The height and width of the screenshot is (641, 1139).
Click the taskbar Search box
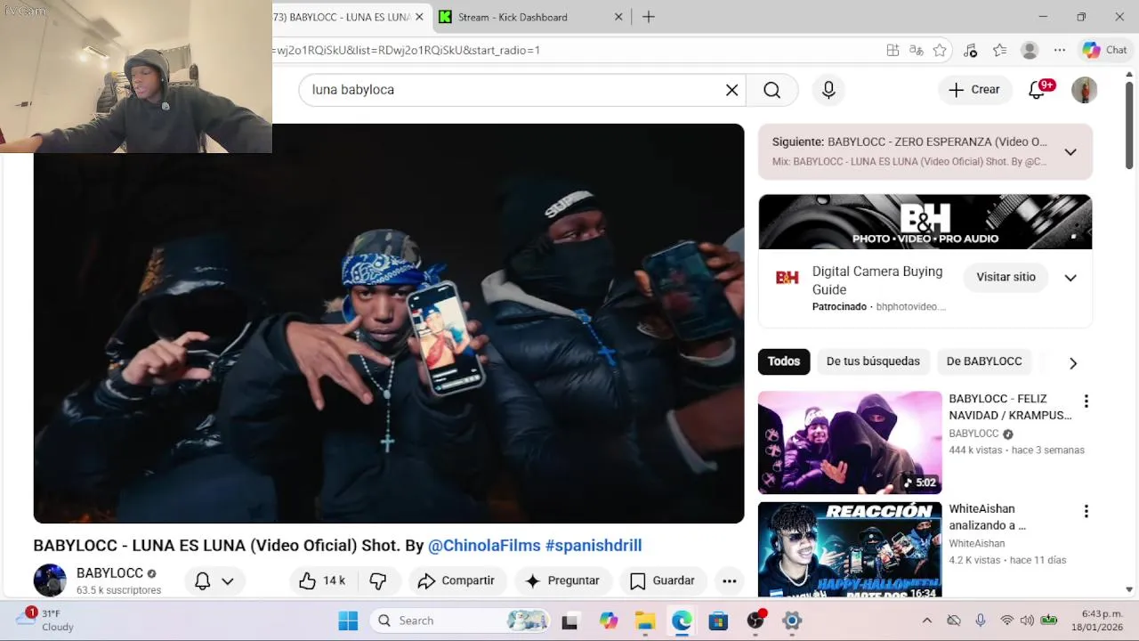pyautogui.click(x=460, y=621)
